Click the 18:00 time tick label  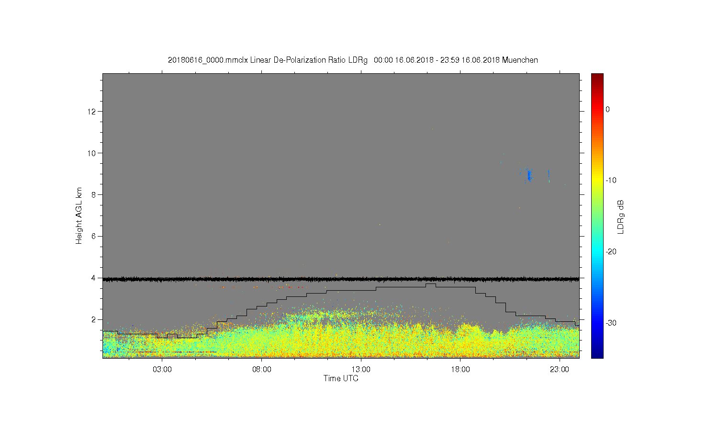click(460, 370)
